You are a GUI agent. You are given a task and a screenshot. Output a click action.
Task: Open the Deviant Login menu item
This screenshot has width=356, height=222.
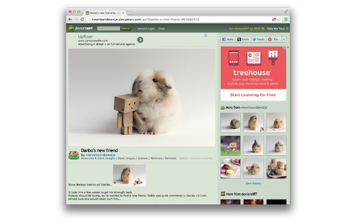tap(146, 29)
